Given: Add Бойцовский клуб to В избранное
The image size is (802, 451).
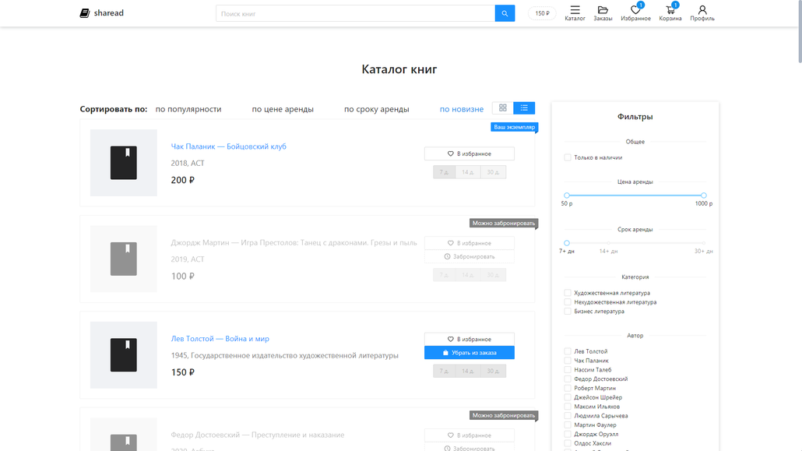Looking at the screenshot, I should [x=469, y=153].
